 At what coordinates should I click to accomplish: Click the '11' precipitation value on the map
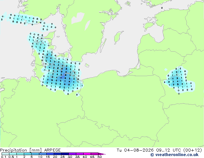click(61, 78)
